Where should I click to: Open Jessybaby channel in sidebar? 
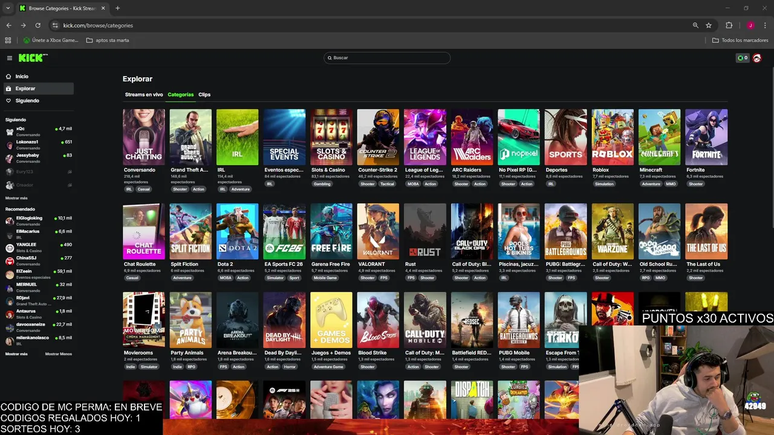pos(37,158)
